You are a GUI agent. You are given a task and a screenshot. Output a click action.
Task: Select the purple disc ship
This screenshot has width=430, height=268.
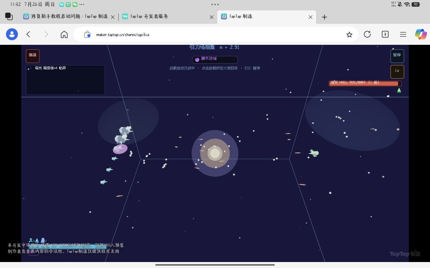tap(120, 149)
